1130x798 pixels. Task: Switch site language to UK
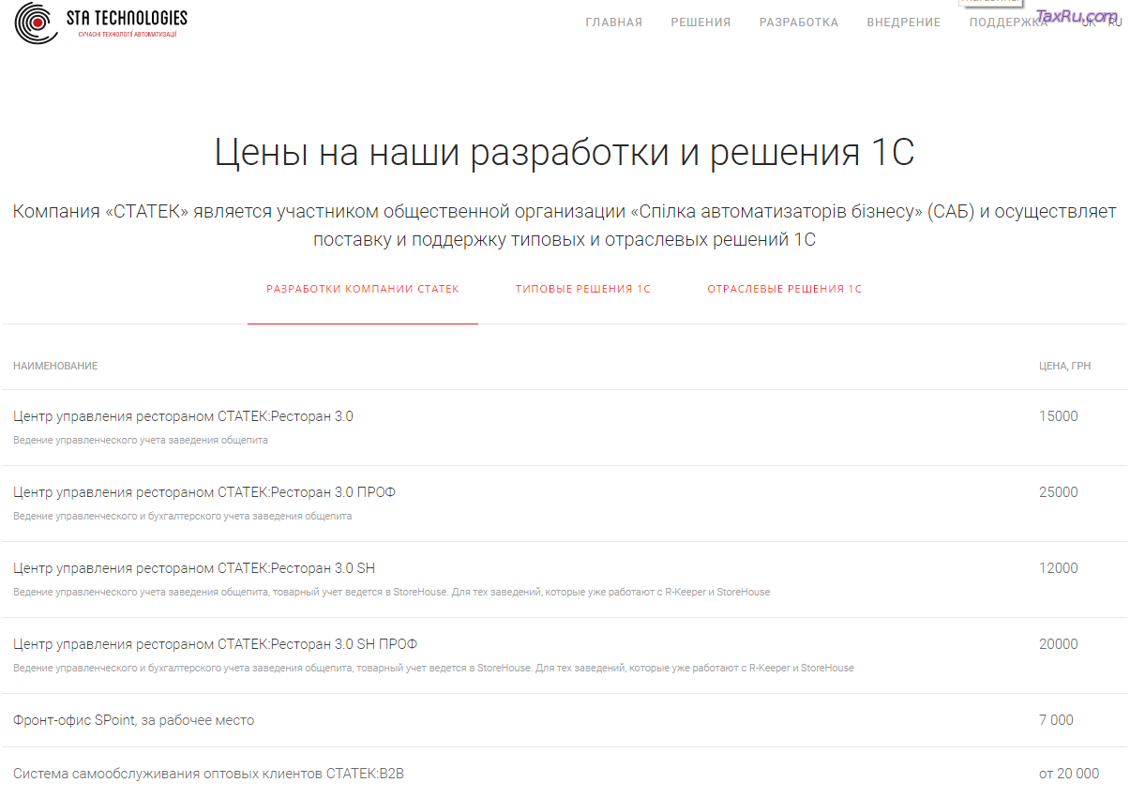pos(1088,23)
